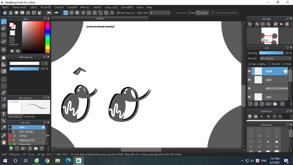Screen dimensions: 293x165
Task: Open Pen brush settings gear
Action: pos(43,127)
